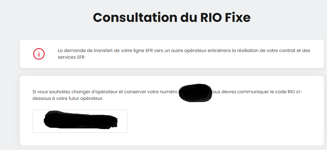Viewport: 327px width, 150px height.
Task: Click "services SFR" on the warning's second line
Action: pos(71,57)
